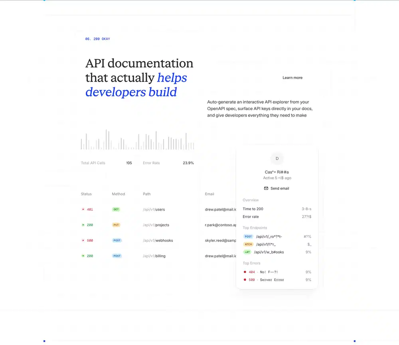This screenshot has height=345, width=399.
Task: Click the Total API Calls label
Action: pos(93,163)
